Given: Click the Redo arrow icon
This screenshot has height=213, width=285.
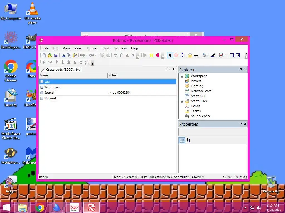Looking at the screenshot, I should click(x=91, y=55).
